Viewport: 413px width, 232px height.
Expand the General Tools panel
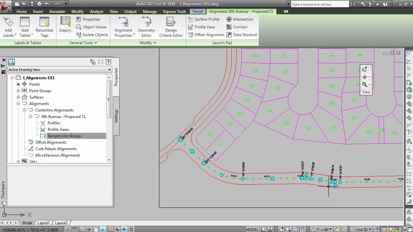point(83,43)
